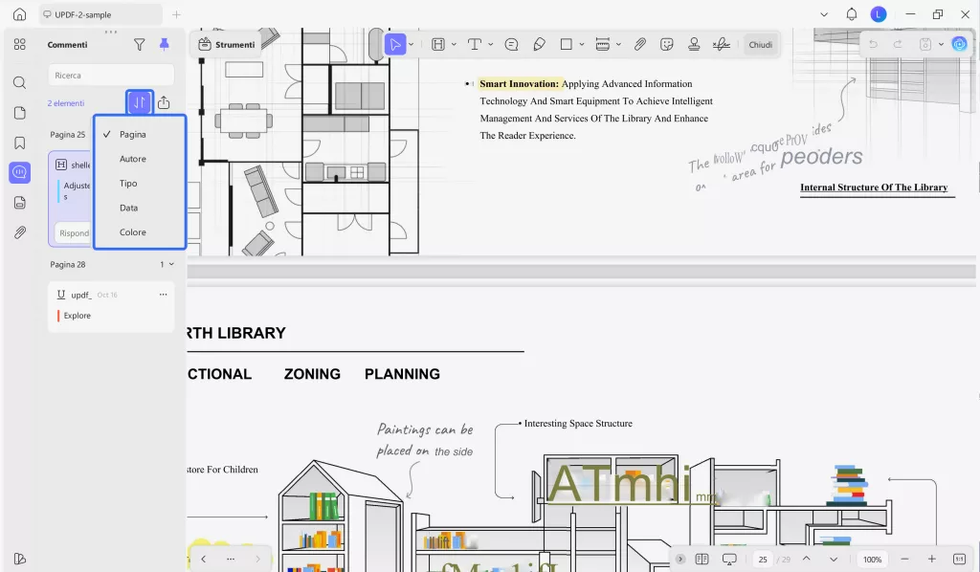The width and height of the screenshot is (980, 572).
Task: Unpin the Commenti panel
Action: tap(165, 44)
